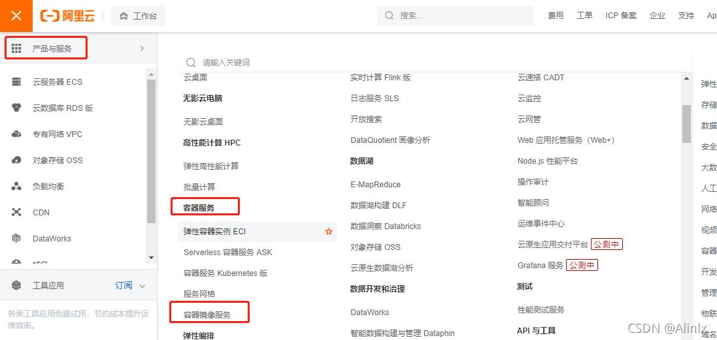Open 弹性高性能计算

(211, 166)
